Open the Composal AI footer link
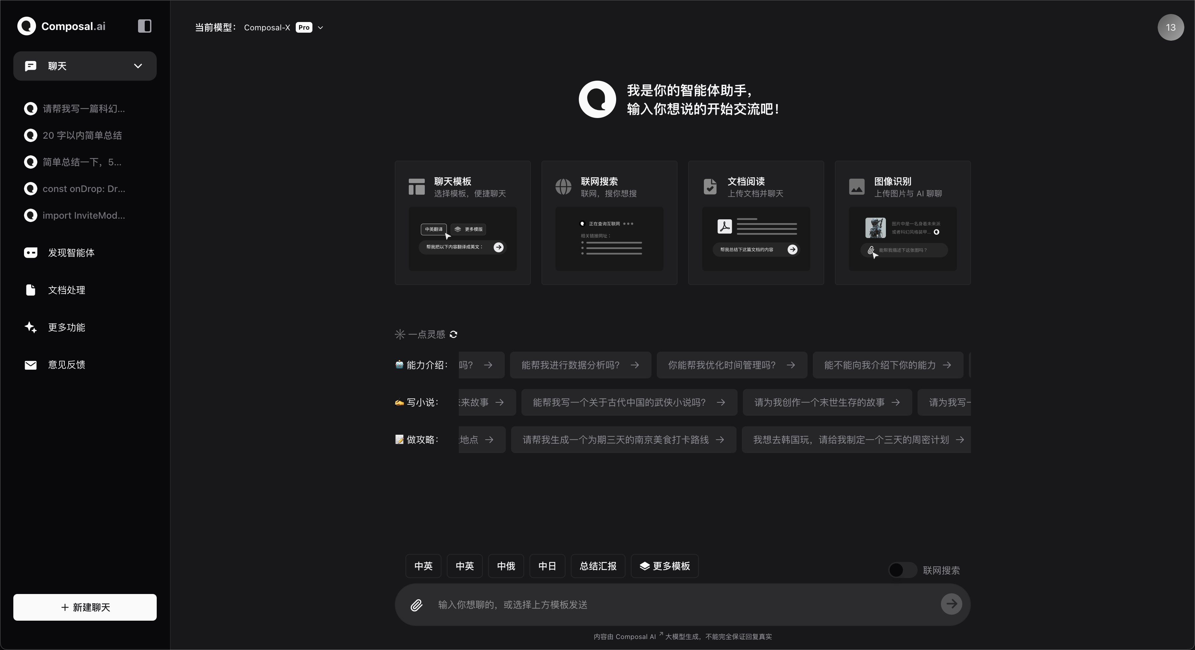 636,637
